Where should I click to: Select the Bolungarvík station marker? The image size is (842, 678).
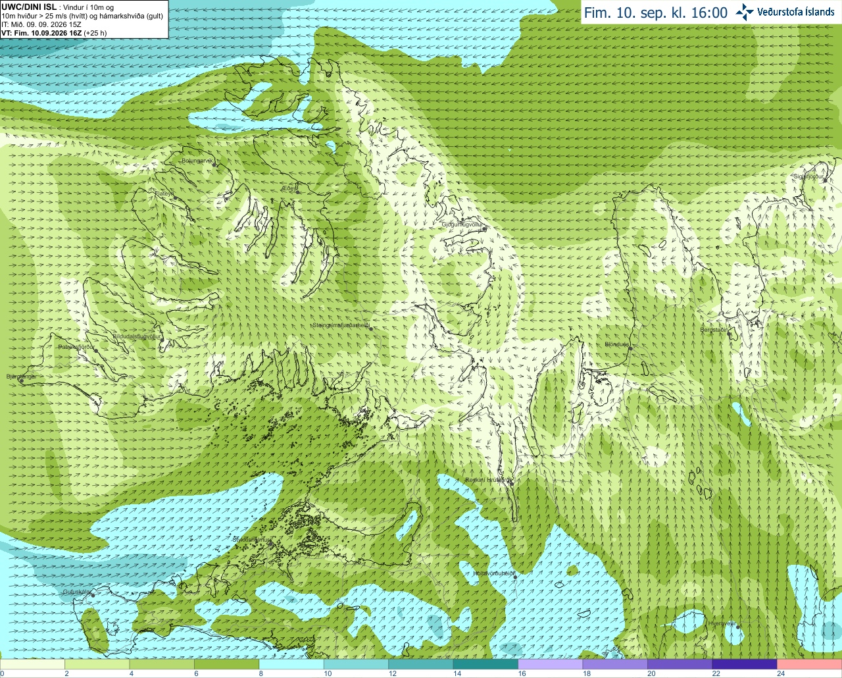coord(214,165)
